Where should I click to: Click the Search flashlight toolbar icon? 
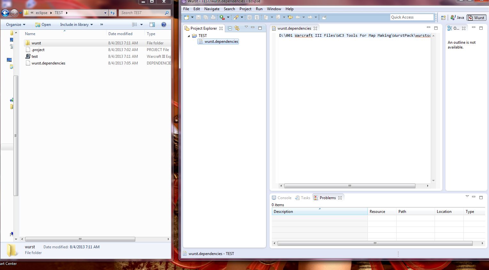(236, 17)
